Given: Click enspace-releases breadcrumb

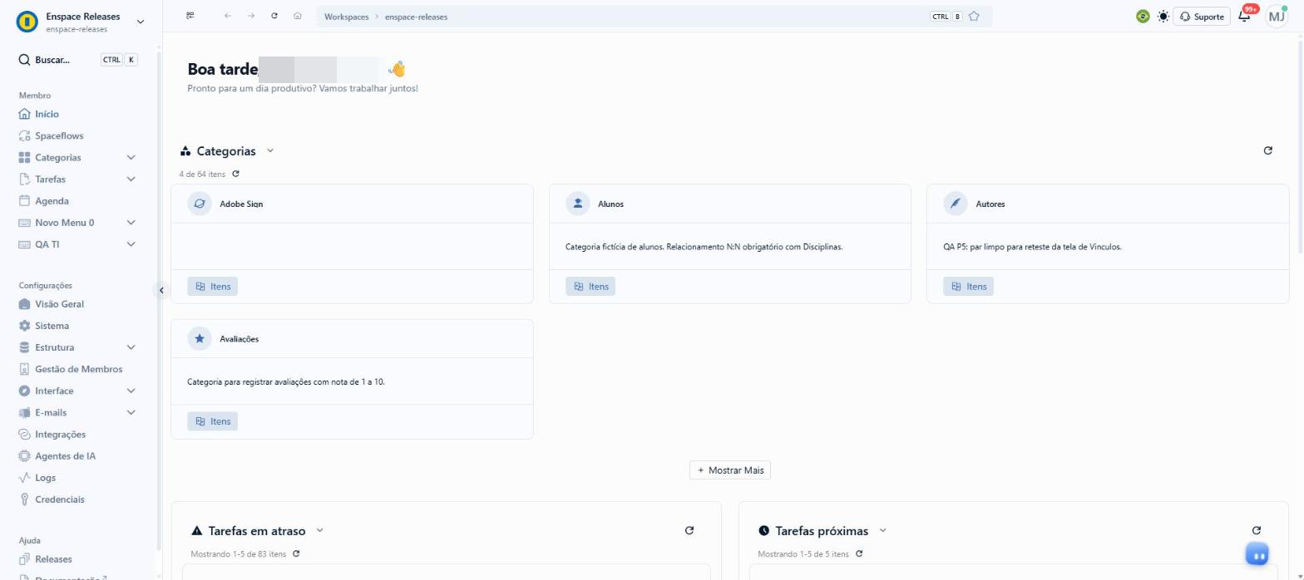Looking at the screenshot, I should [x=416, y=17].
